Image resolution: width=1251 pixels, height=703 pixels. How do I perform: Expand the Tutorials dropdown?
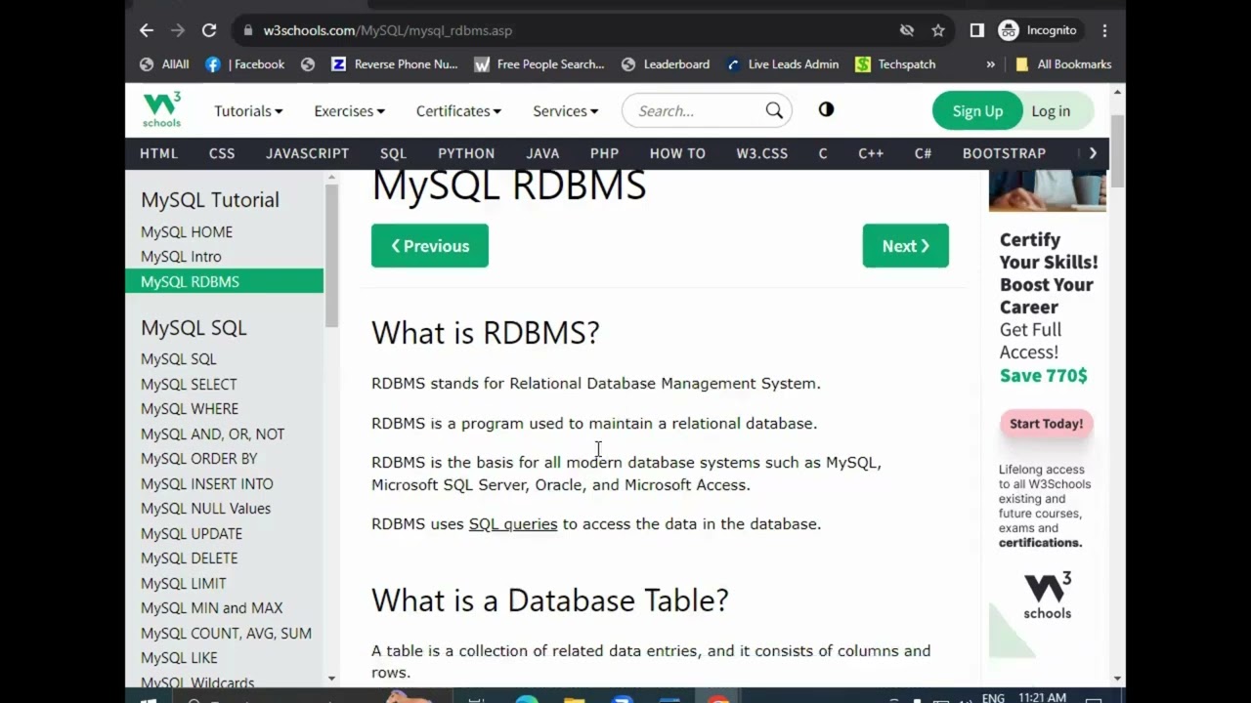(248, 111)
